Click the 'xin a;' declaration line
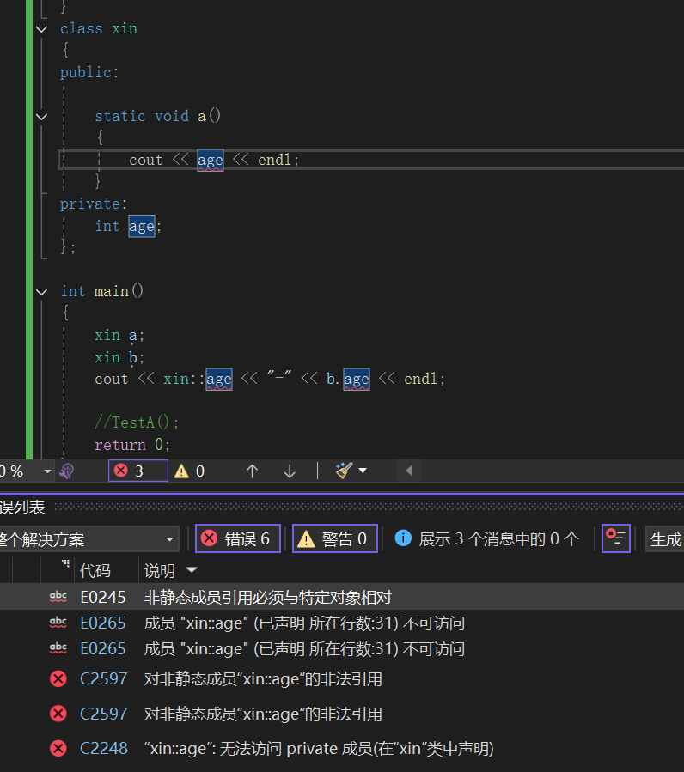The height and width of the screenshot is (772, 684). click(119, 335)
